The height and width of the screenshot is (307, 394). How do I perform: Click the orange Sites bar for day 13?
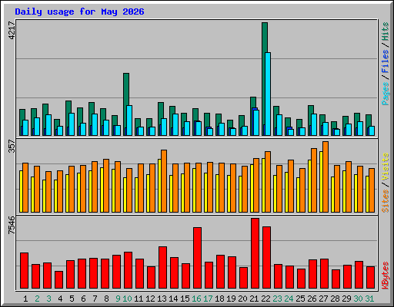coord(164,181)
